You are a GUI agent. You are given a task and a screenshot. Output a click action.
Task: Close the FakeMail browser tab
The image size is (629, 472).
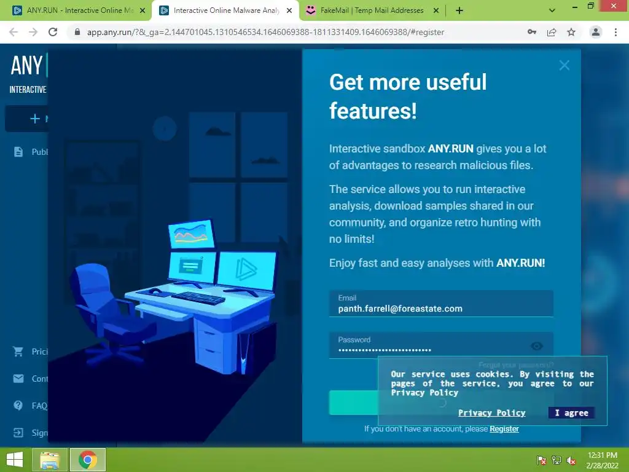tap(436, 11)
